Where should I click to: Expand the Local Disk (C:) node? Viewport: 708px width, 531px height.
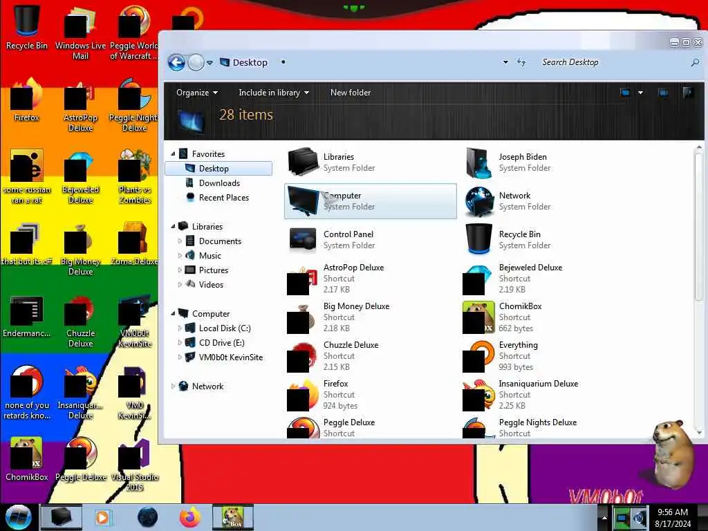(180, 328)
